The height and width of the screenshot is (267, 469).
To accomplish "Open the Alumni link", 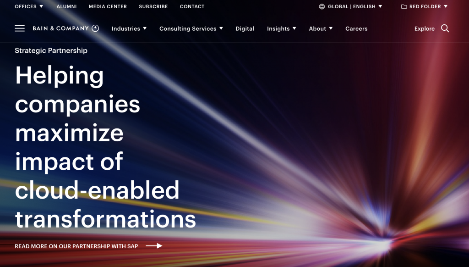I will [66, 6].
